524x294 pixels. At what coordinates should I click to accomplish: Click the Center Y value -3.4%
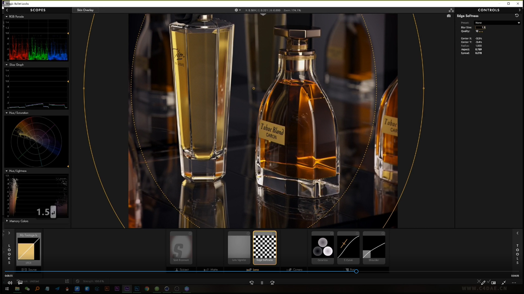point(478,42)
